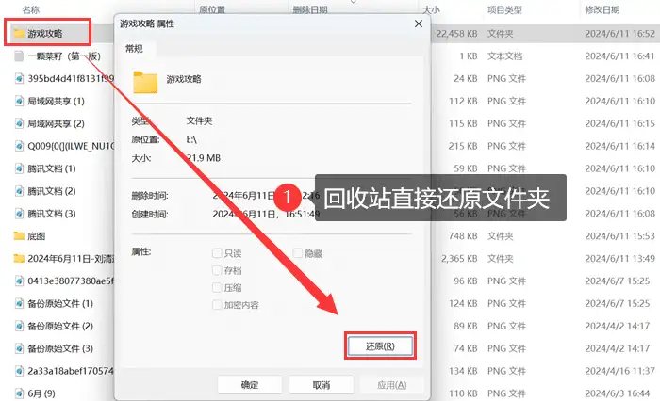This screenshot has height=401, width=660.
Task: Click the 2024/4/16 11:37 modified date
Action: click(620, 371)
